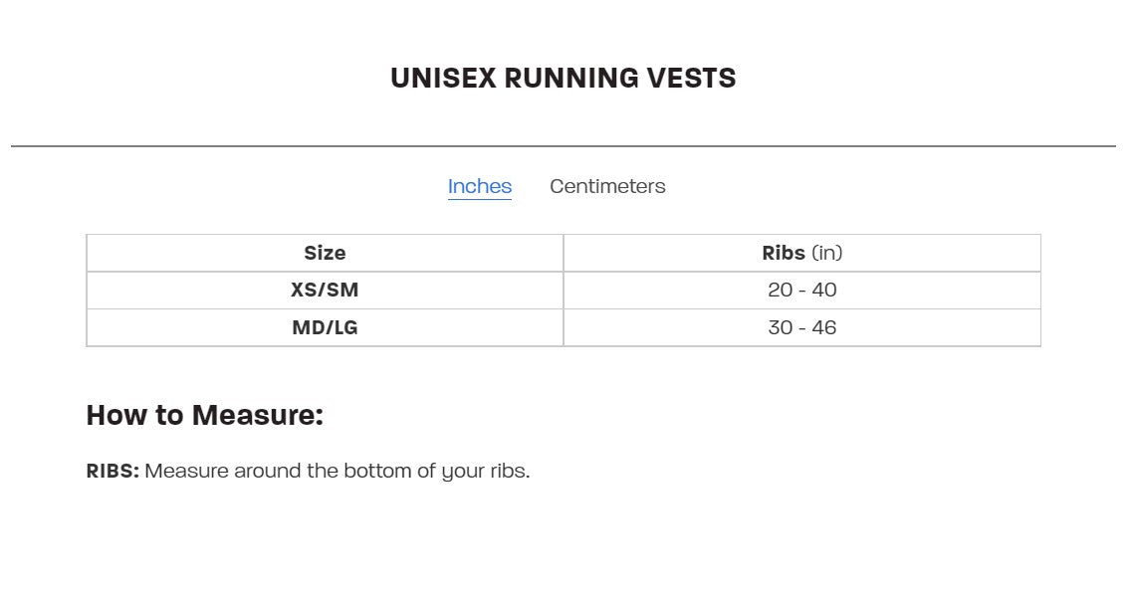
Task: Click the number 46 in the table
Action: point(824,327)
